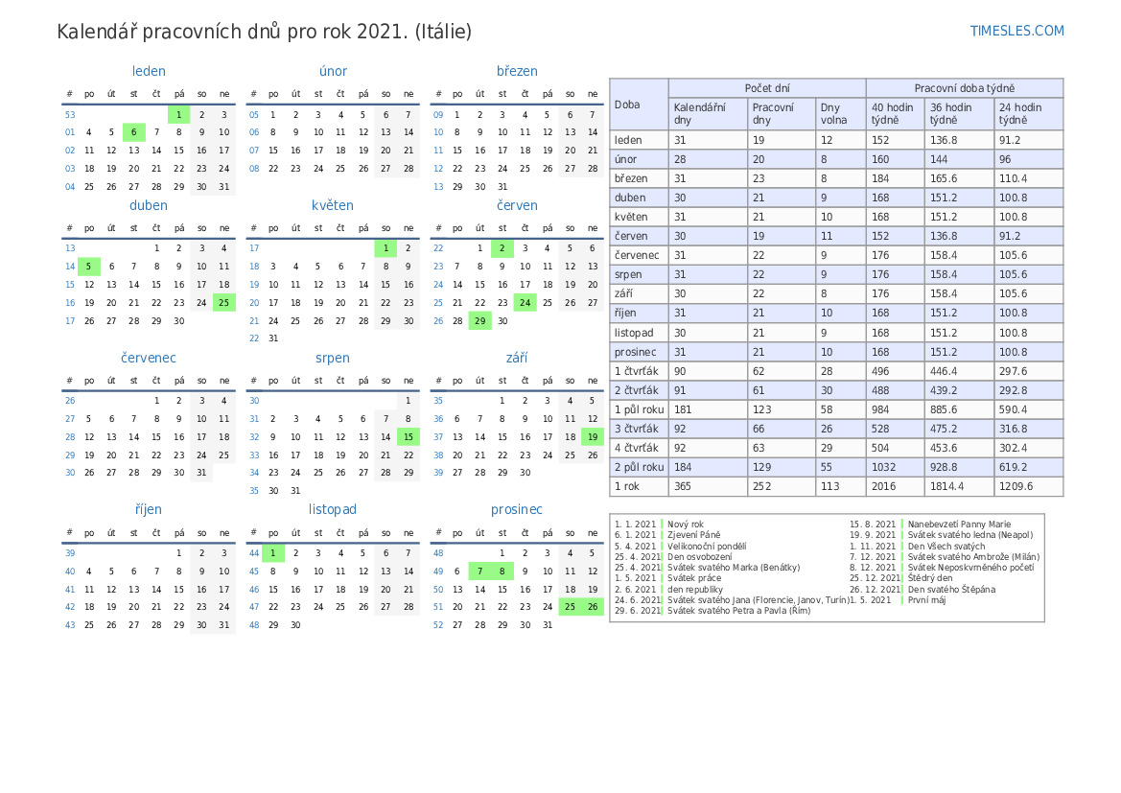Click the 'Doba' column header in the table
This screenshot has width=1121, height=793.
tap(640, 105)
